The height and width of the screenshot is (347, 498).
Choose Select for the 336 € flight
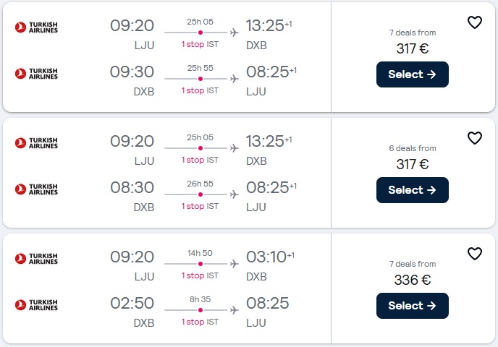click(x=412, y=306)
